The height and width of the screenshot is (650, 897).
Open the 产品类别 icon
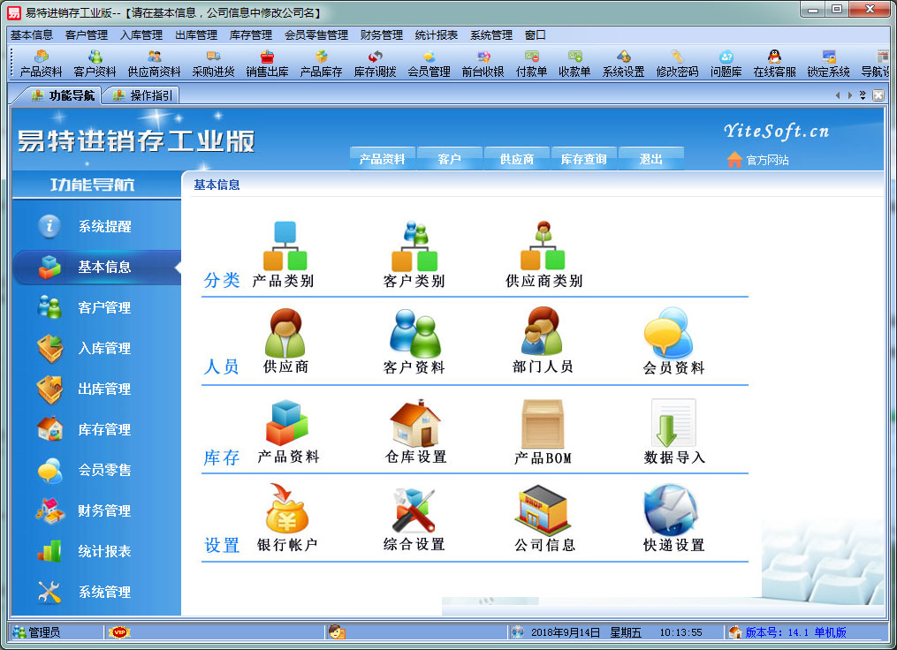pos(285,247)
